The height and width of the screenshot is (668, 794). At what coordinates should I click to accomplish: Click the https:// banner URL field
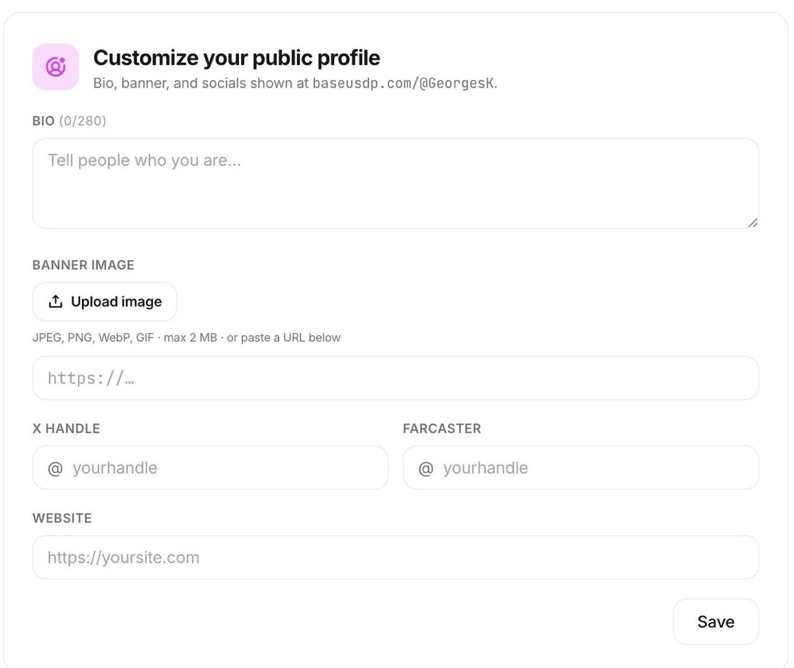(x=396, y=378)
